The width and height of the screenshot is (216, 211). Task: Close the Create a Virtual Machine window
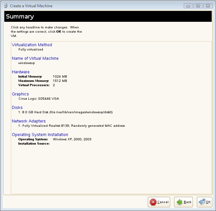[x=207, y=6]
